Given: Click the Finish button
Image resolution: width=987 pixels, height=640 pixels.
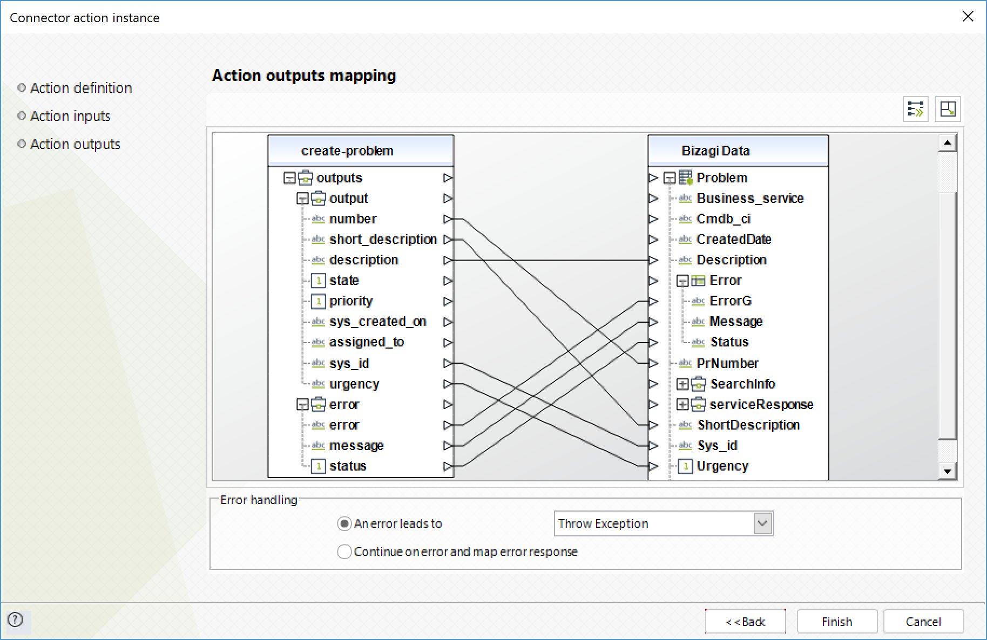Looking at the screenshot, I should pos(837,622).
